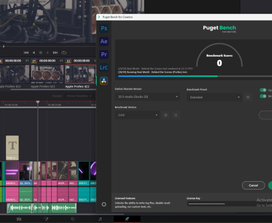Open the Render range dropdown 'Entire Timeline'

[x=79, y=96]
